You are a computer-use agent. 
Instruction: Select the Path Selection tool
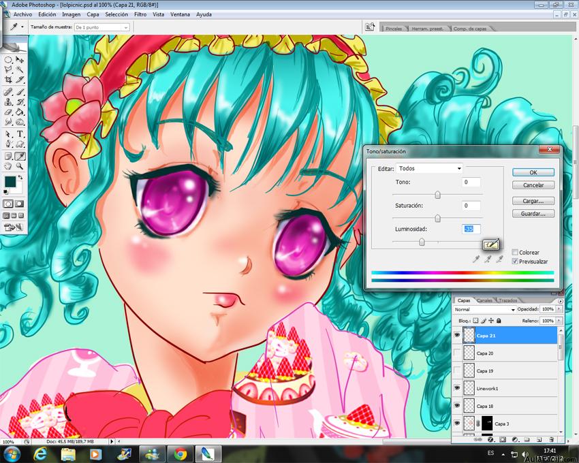[x=8, y=134]
